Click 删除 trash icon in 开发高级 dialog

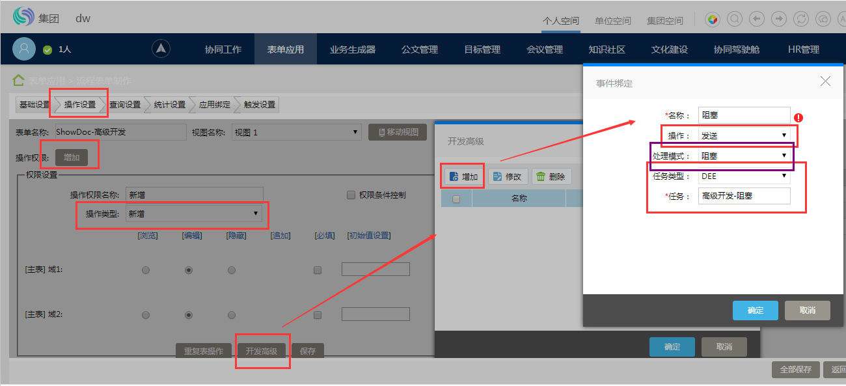click(x=540, y=176)
